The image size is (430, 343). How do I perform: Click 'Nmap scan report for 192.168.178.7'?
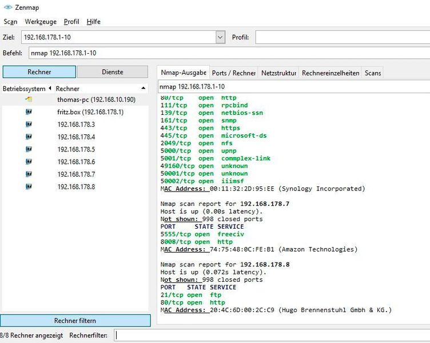(x=225, y=204)
